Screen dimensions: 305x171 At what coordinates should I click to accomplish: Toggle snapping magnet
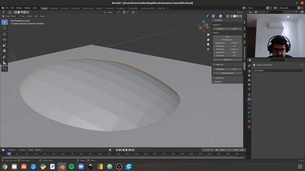[124, 12]
